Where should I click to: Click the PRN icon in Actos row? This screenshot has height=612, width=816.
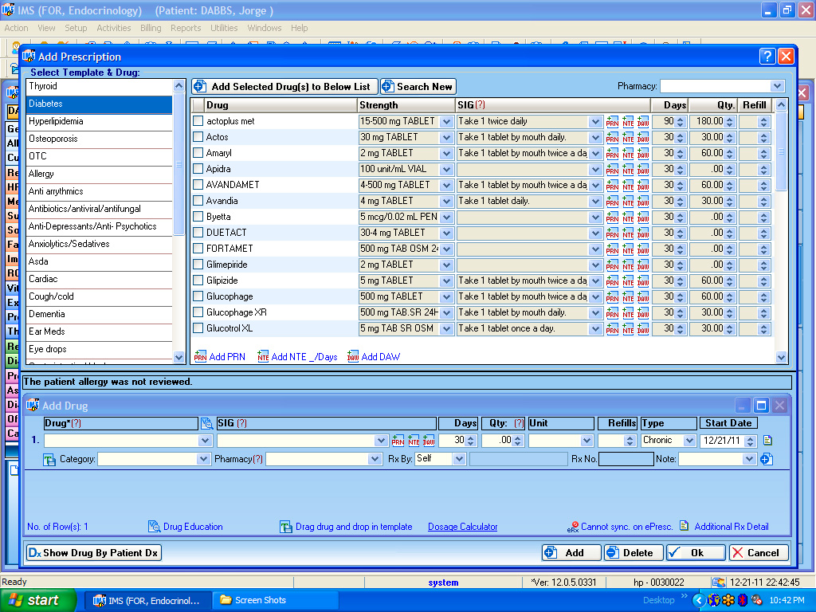tap(612, 138)
